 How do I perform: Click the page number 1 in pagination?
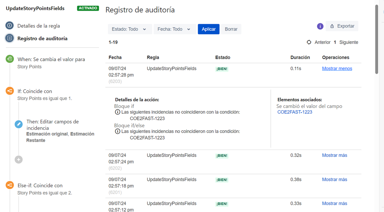335,42
